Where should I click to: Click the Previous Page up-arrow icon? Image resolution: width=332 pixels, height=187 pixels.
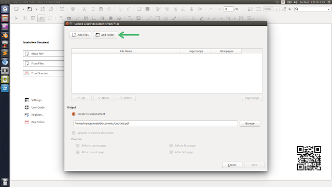(211, 9)
